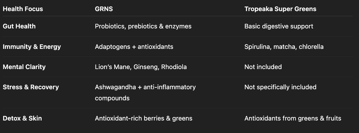359x133 pixels.
Task: Click the Ashwagandha + anti-inflammatory text
Action: (145, 87)
